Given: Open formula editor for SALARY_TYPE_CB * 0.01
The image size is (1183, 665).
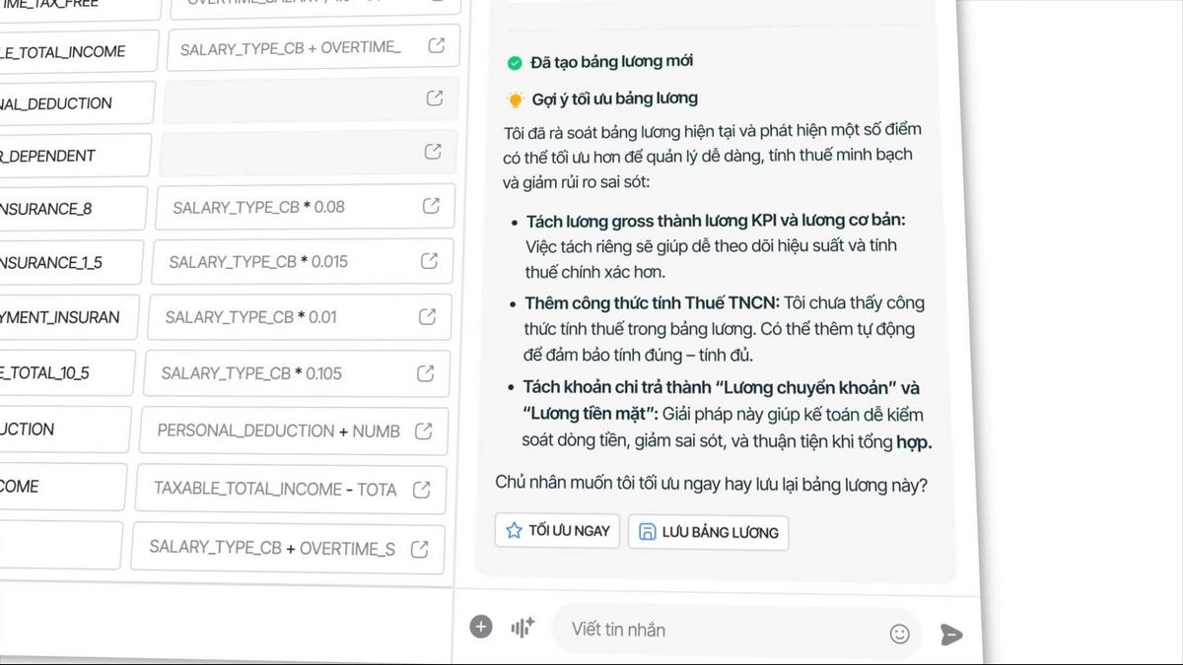Looking at the screenshot, I should (427, 317).
